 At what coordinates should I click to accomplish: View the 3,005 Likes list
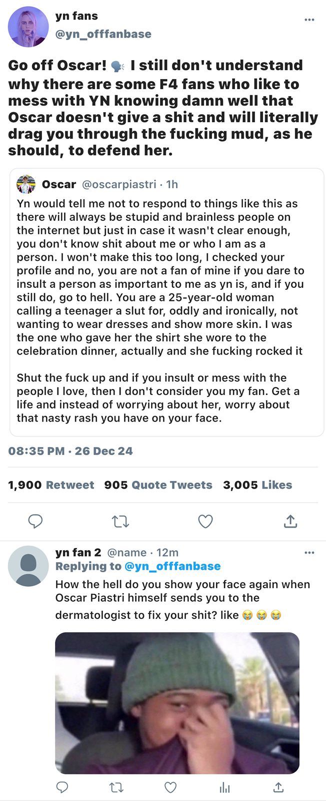pyautogui.click(x=257, y=485)
